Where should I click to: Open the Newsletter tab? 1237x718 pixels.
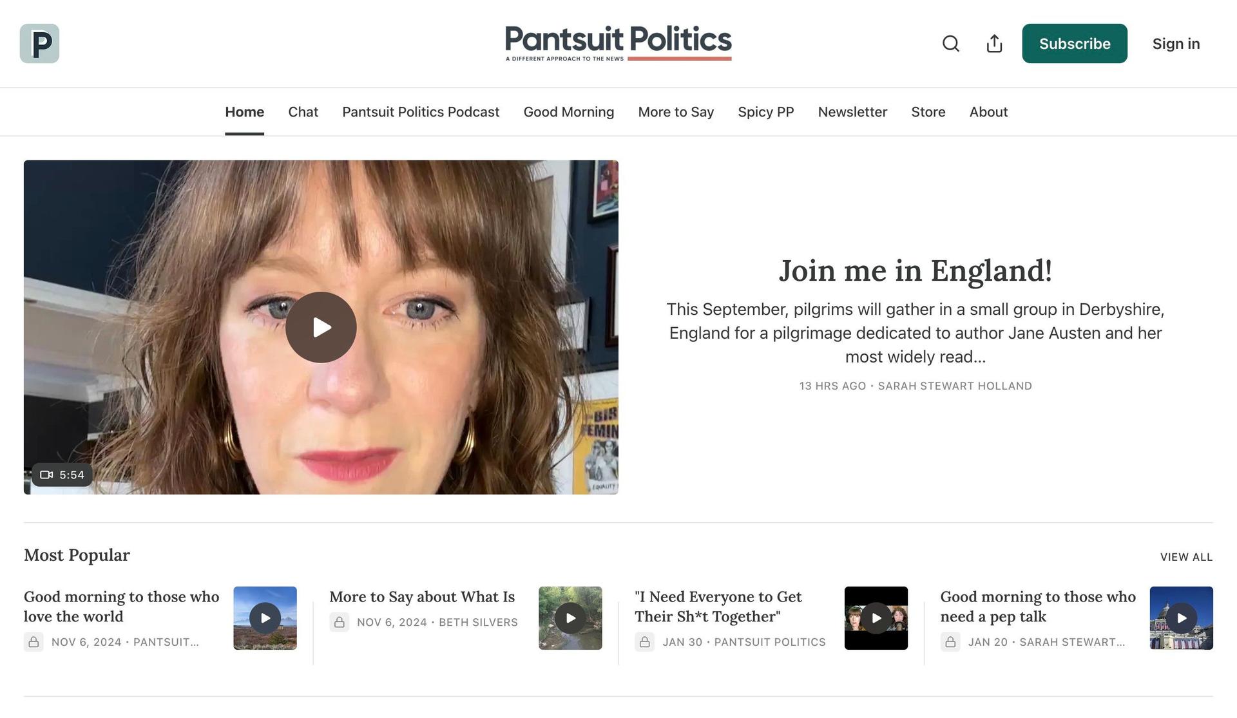click(852, 112)
